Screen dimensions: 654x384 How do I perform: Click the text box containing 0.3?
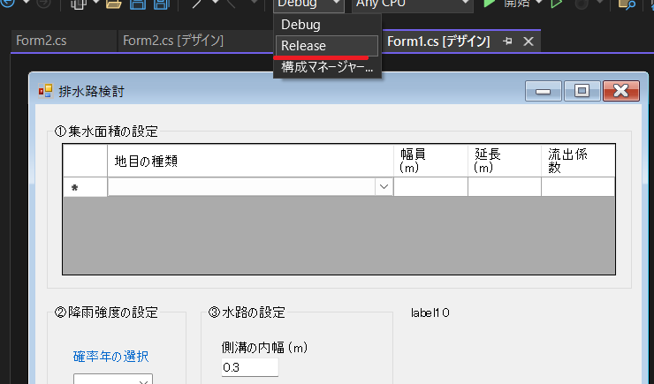point(250,367)
